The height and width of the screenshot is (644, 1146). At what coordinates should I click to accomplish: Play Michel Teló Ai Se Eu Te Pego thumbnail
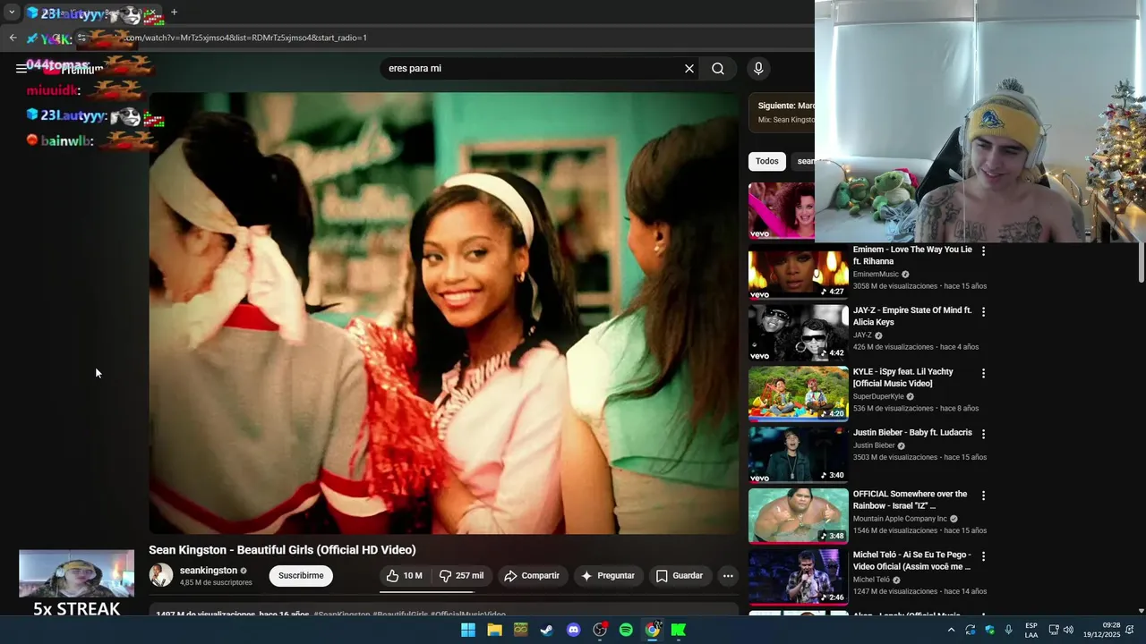pyautogui.click(x=799, y=577)
